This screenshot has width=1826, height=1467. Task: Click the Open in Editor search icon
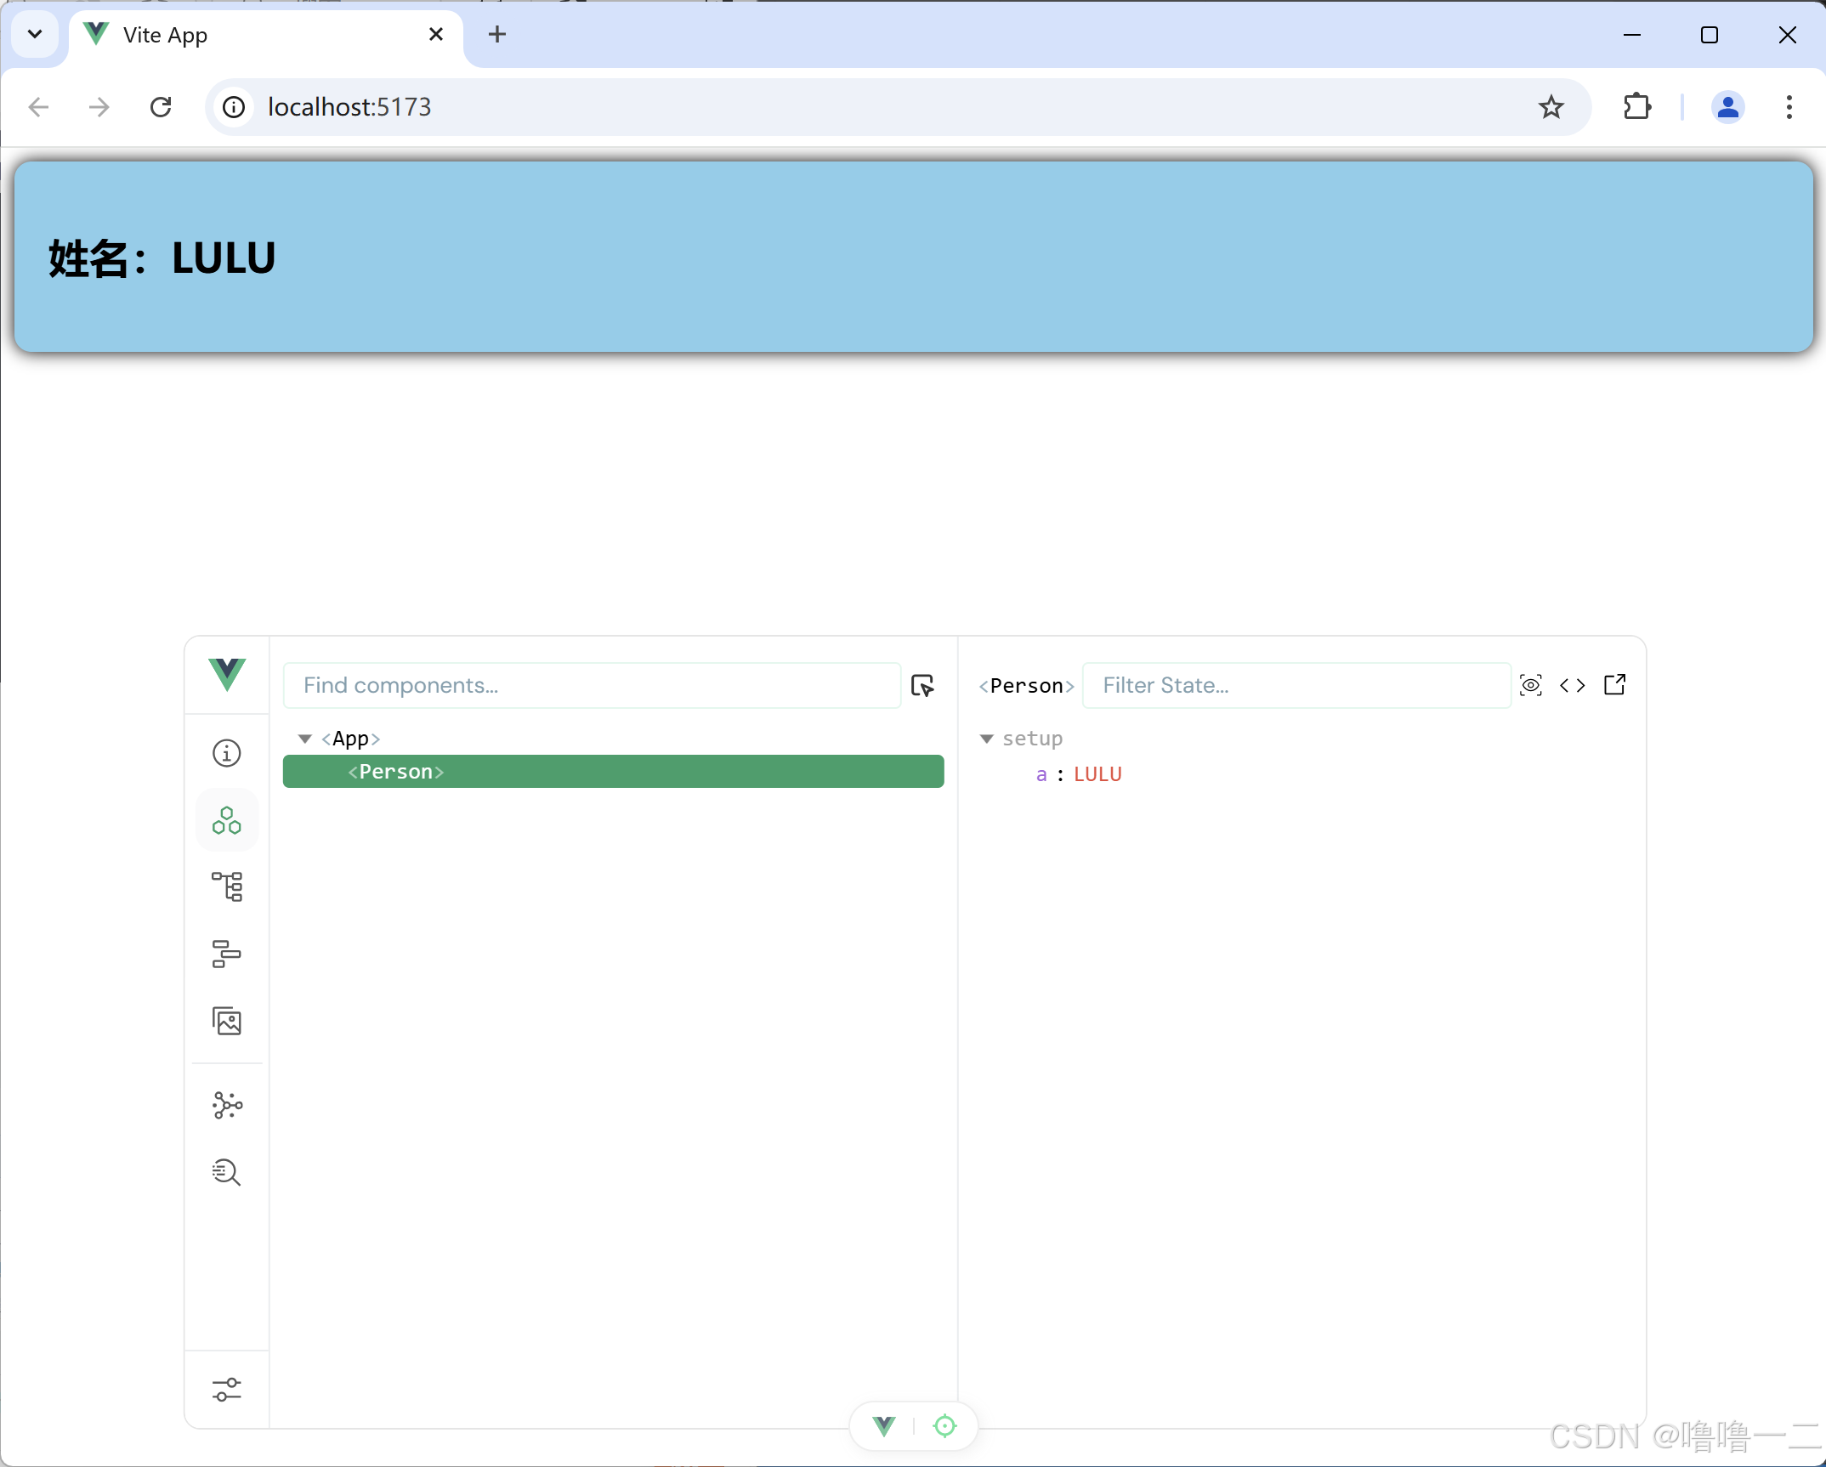226,1173
